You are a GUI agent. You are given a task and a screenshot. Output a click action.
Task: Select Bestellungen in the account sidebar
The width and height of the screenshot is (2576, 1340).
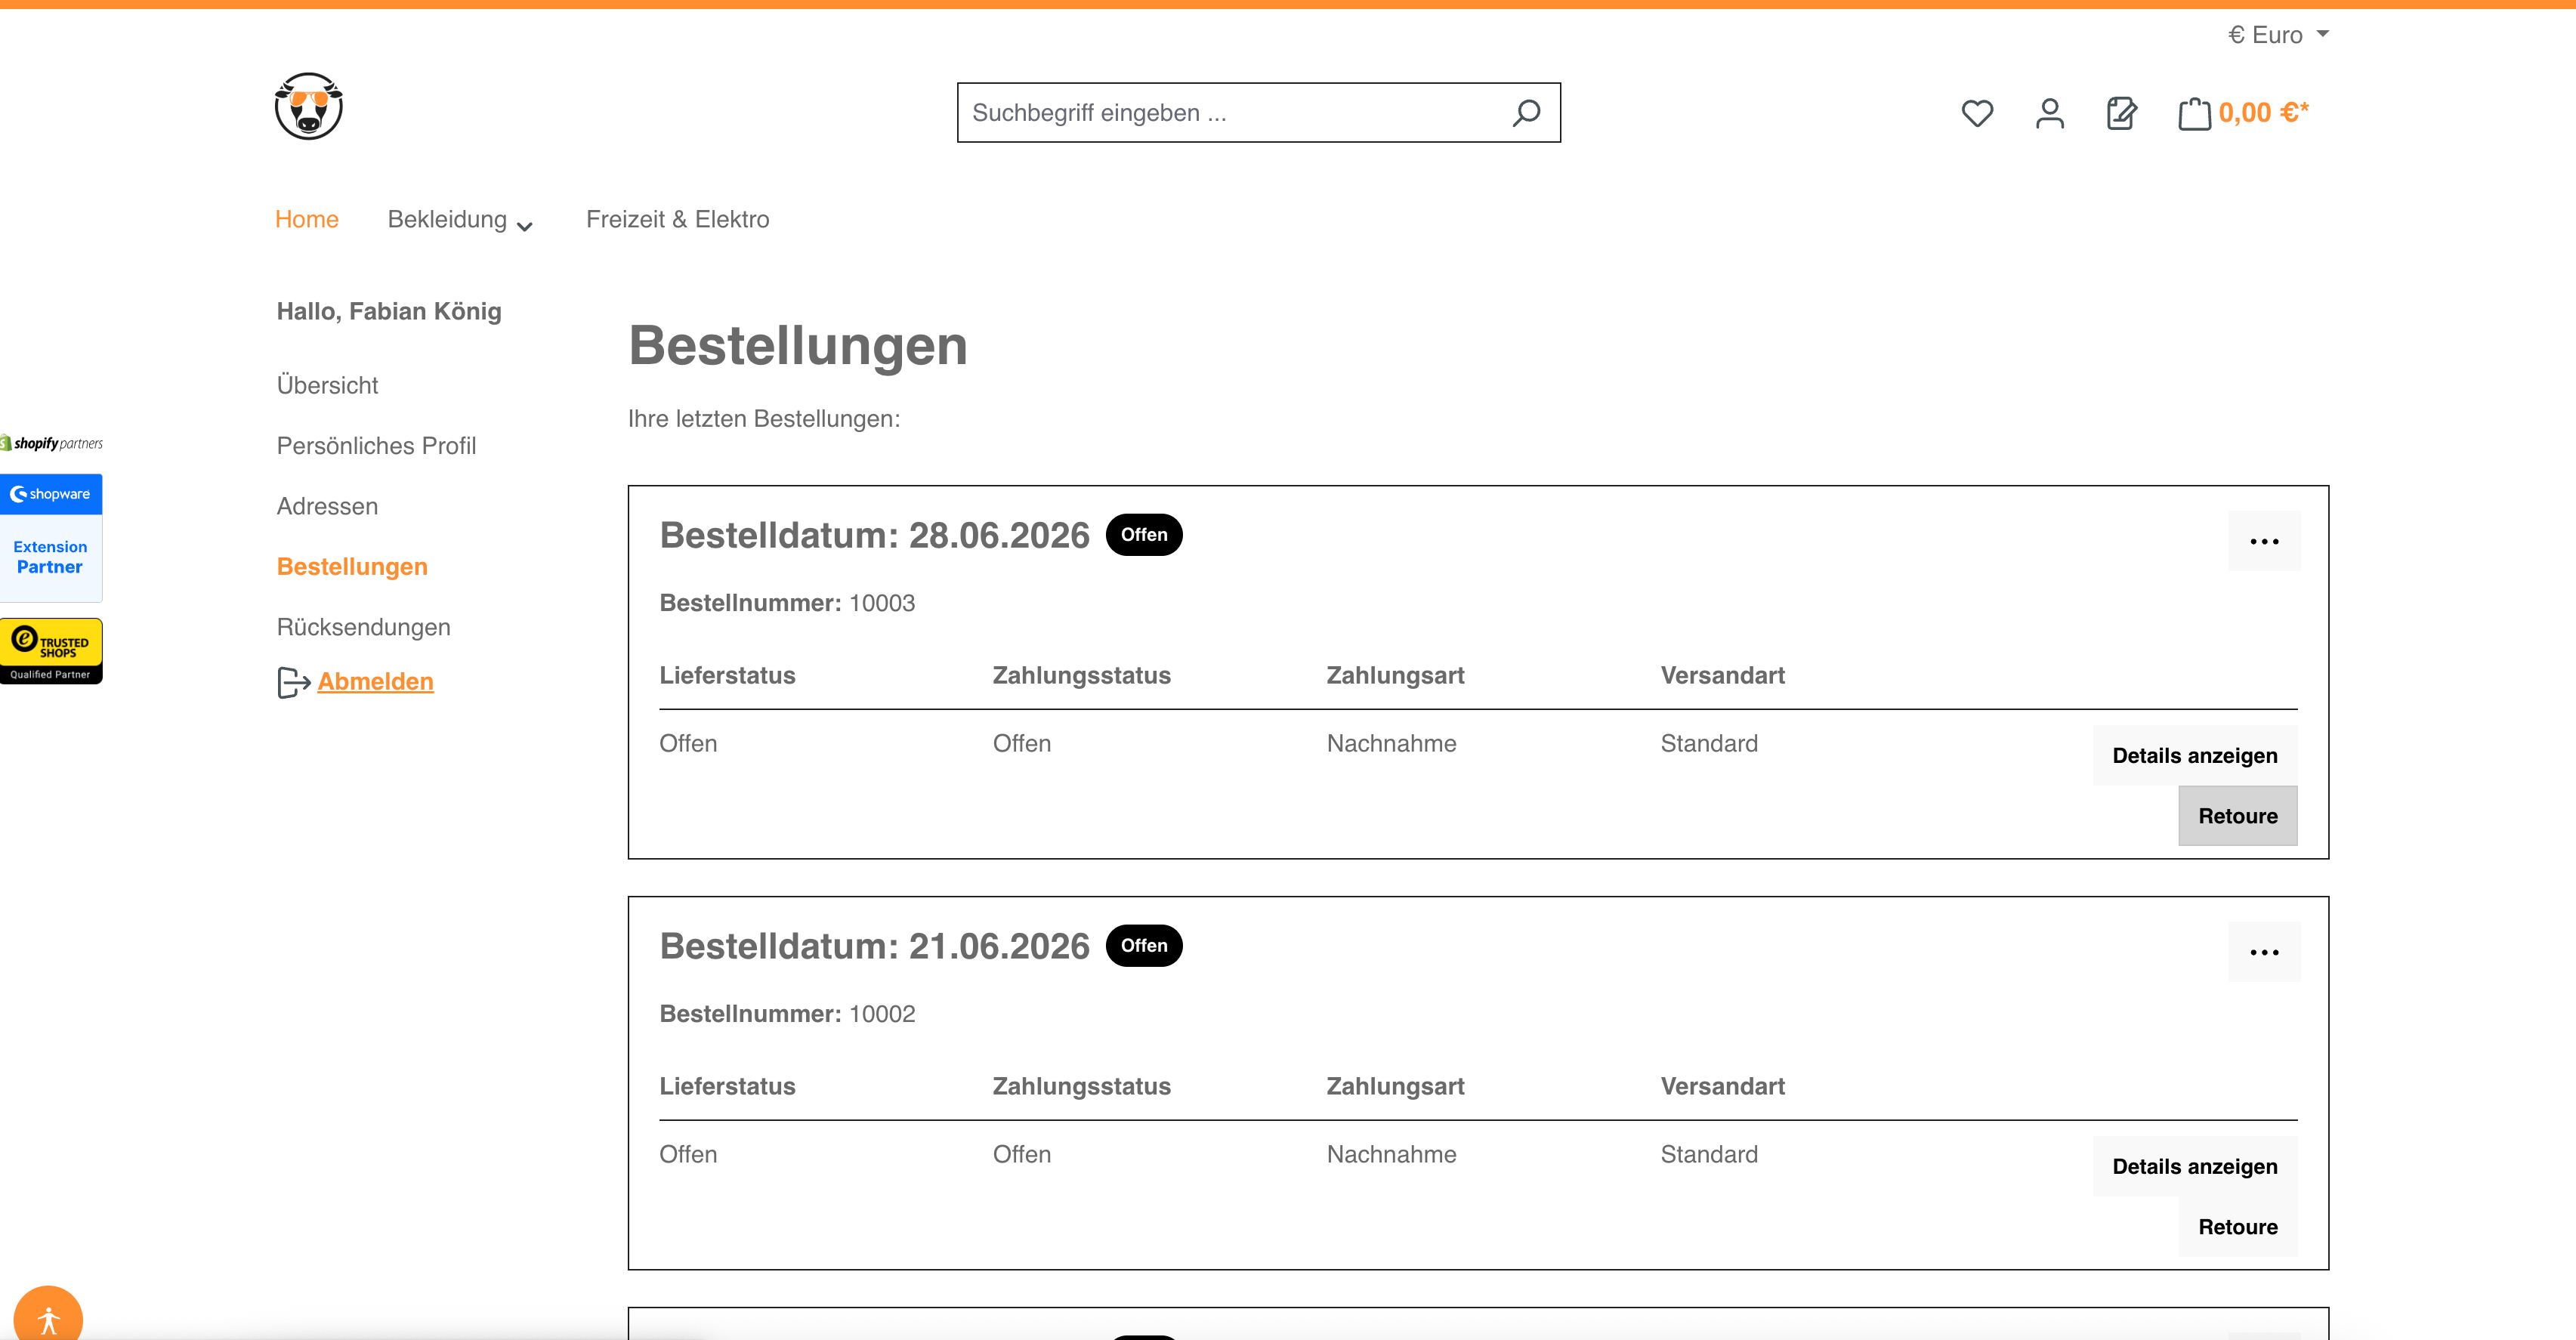click(352, 567)
